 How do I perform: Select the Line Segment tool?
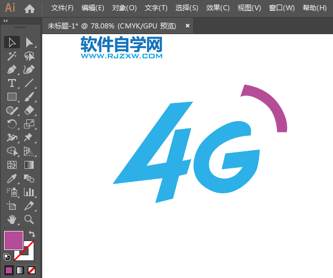29,83
